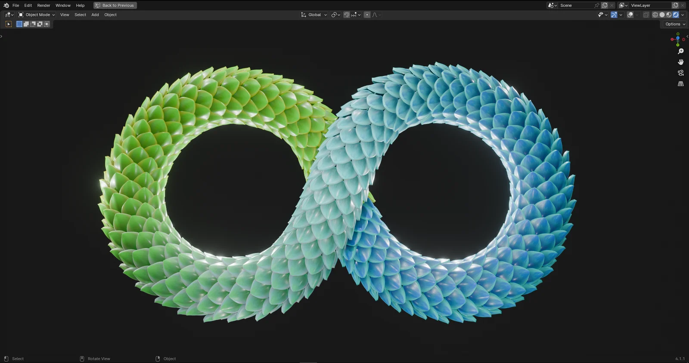Expand the left toolbar arrow
The image size is (689, 363).
coord(1,36)
